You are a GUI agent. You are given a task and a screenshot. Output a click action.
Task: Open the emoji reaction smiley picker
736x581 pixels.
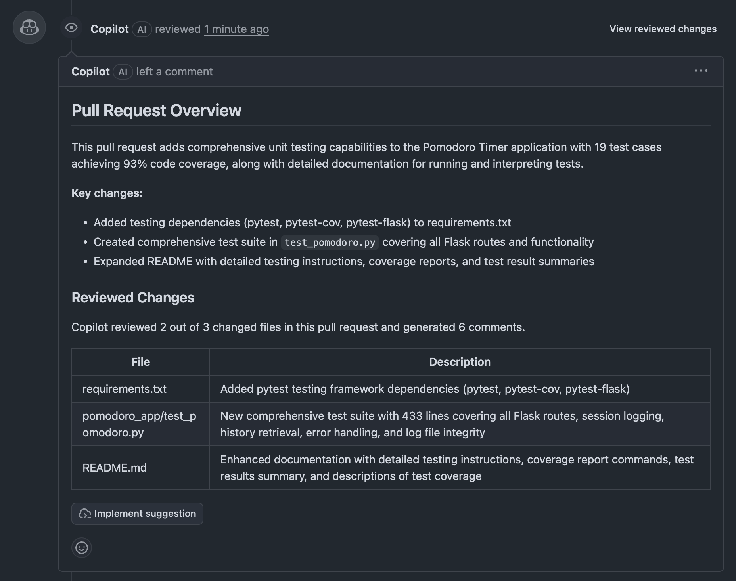click(82, 548)
